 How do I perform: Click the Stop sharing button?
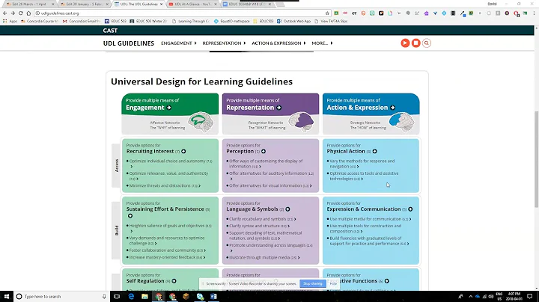click(313, 284)
